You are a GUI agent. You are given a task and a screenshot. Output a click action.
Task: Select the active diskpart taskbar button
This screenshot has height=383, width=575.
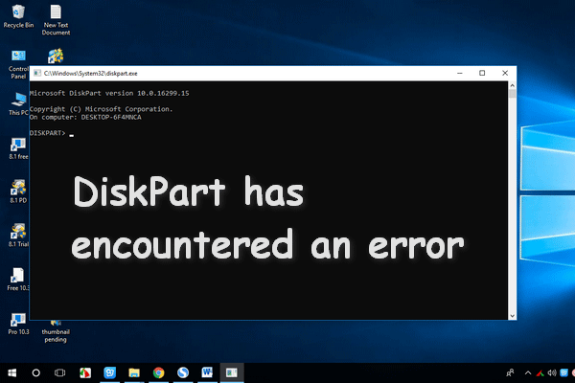click(x=232, y=372)
